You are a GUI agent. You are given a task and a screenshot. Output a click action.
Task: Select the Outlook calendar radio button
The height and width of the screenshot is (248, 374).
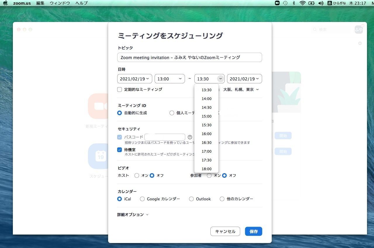coord(191,199)
